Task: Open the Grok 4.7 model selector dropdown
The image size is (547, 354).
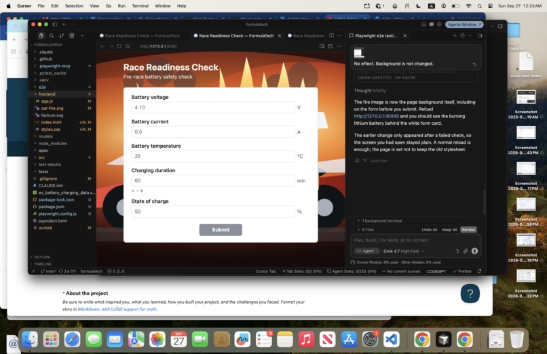Action: [404, 251]
